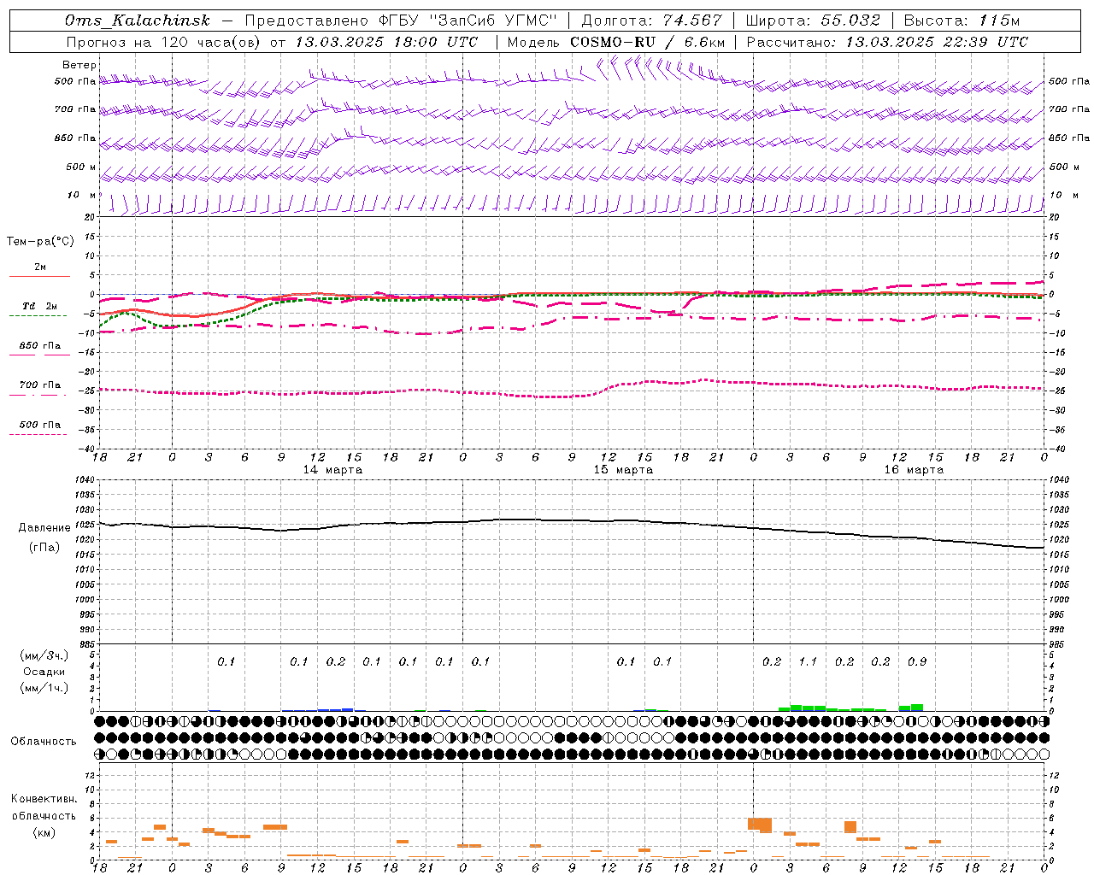Click the 'Тем-ра(°C)' temperature panel label

(40, 242)
